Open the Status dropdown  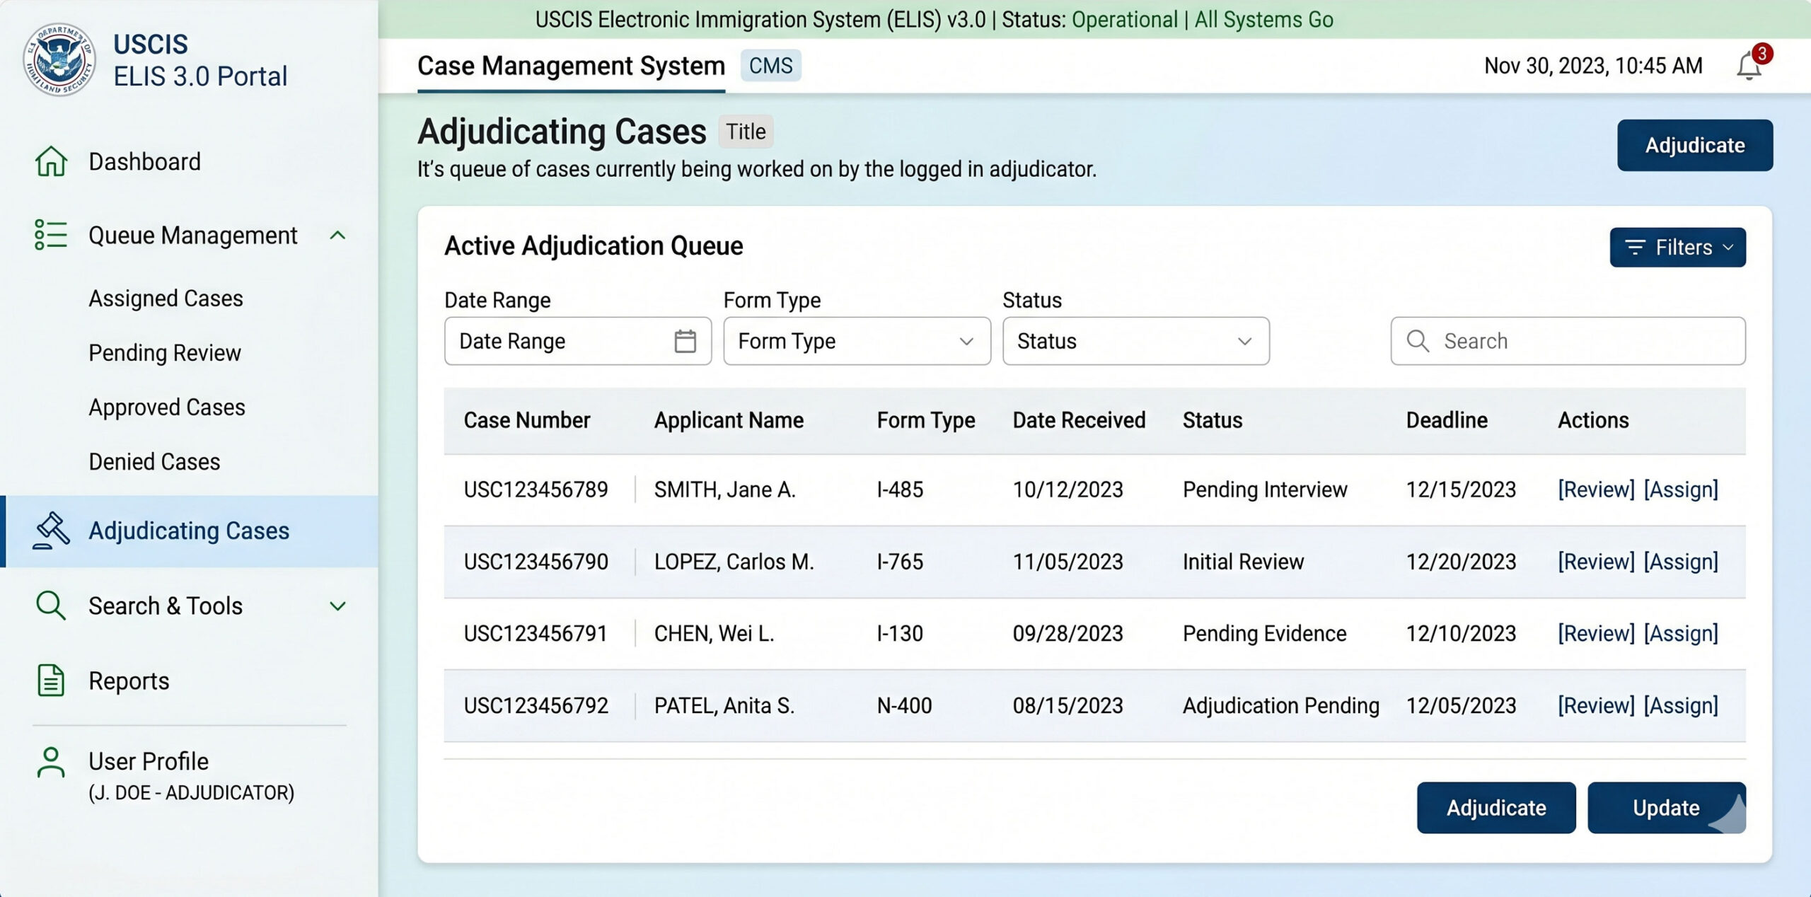[x=1135, y=341]
